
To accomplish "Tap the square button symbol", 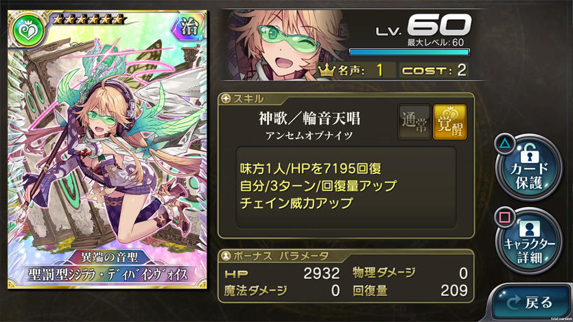I will 505,217.
